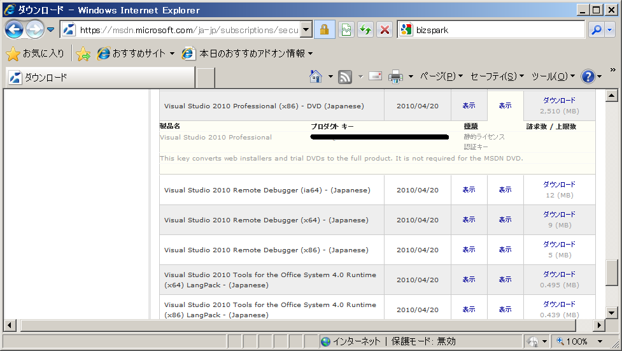Click the vertical scrollbar down arrow
Viewport: 622px width, 351px height.
tap(612, 312)
